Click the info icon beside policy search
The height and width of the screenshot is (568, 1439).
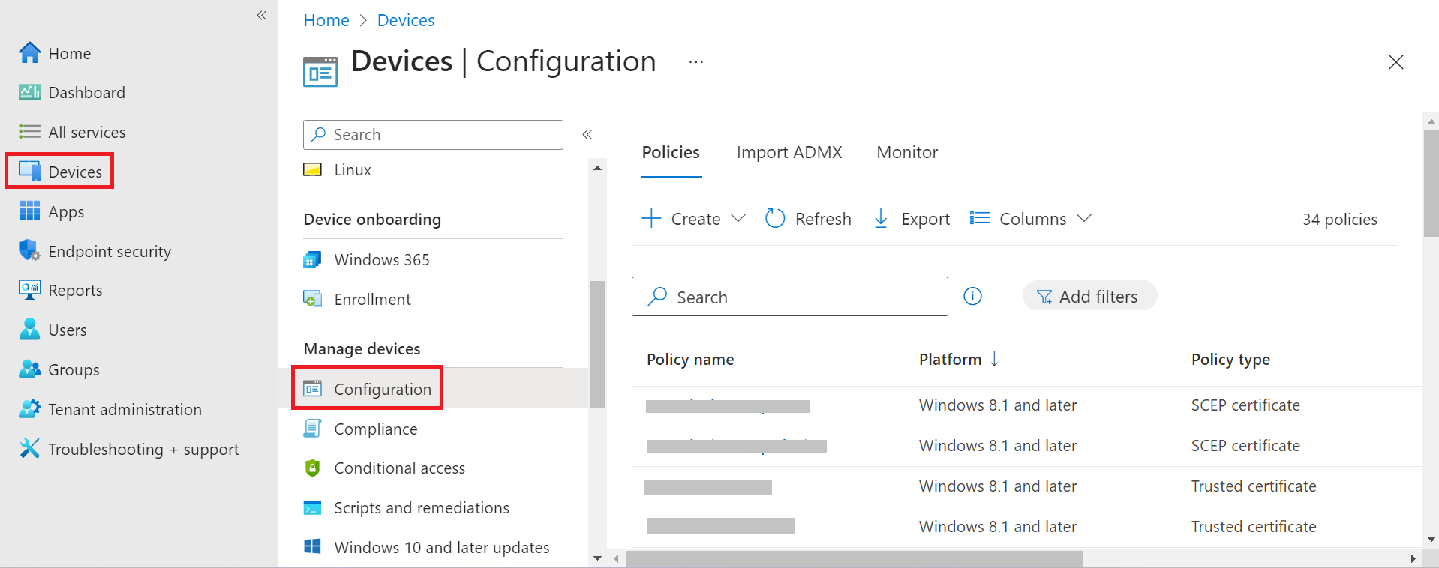(x=973, y=297)
